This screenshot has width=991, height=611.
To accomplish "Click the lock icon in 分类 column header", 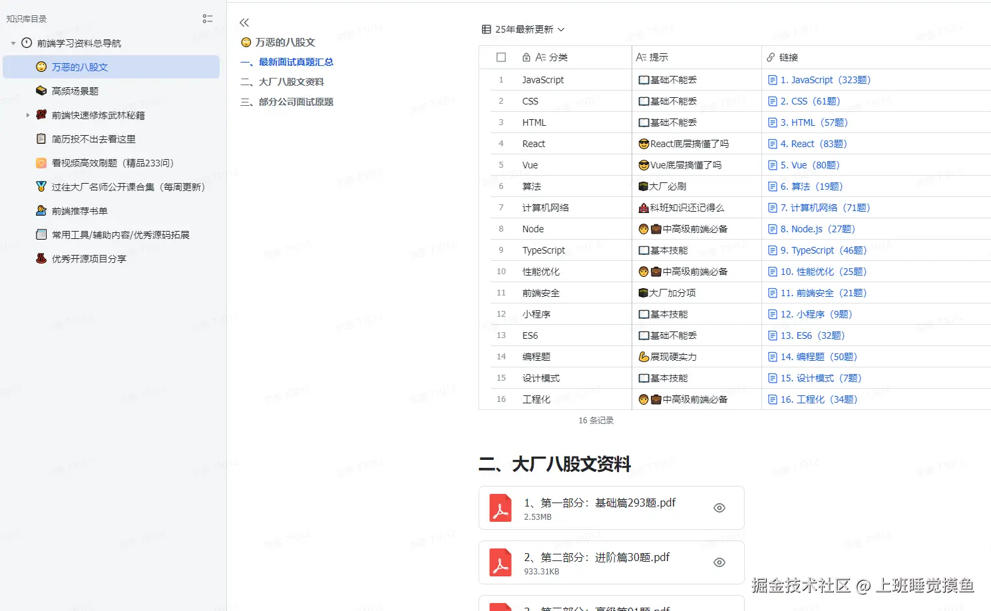I will click(526, 57).
